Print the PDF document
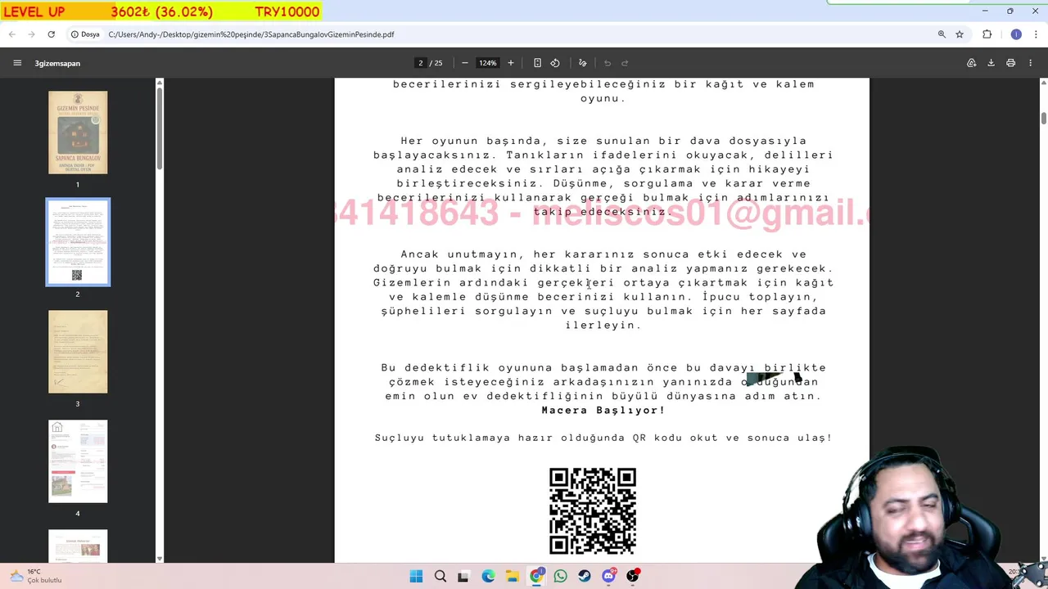 click(x=1010, y=63)
